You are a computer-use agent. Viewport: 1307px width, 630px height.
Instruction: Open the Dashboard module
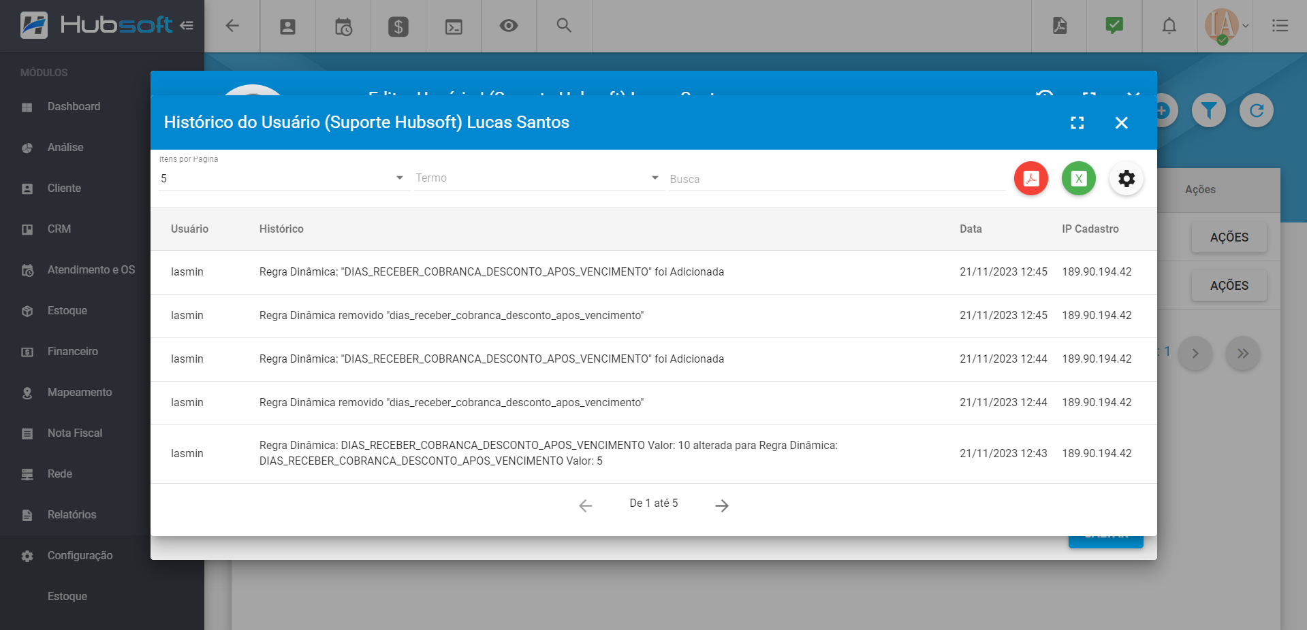tap(74, 107)
